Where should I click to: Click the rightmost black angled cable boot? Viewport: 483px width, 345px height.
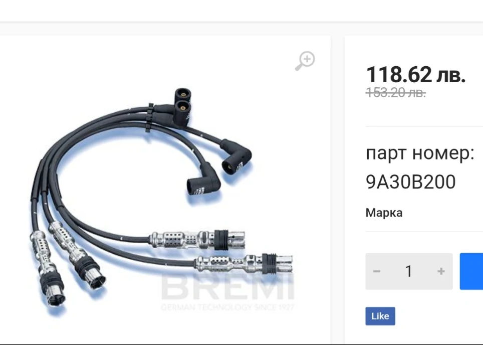(x=236, y=156)
